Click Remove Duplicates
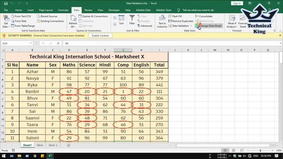This screenshot has height=159, width=283. coord(181,21)
